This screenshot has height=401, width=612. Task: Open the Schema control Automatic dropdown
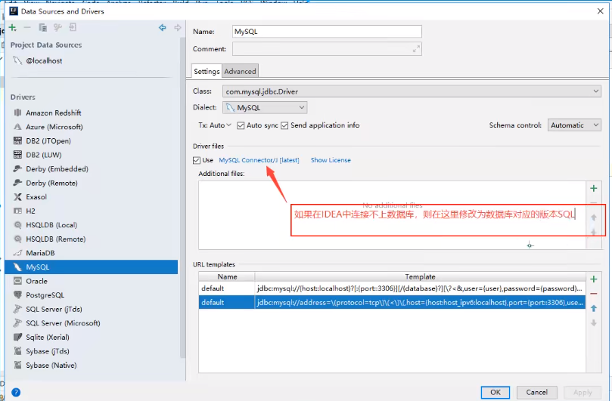click(x=574, y=125)
